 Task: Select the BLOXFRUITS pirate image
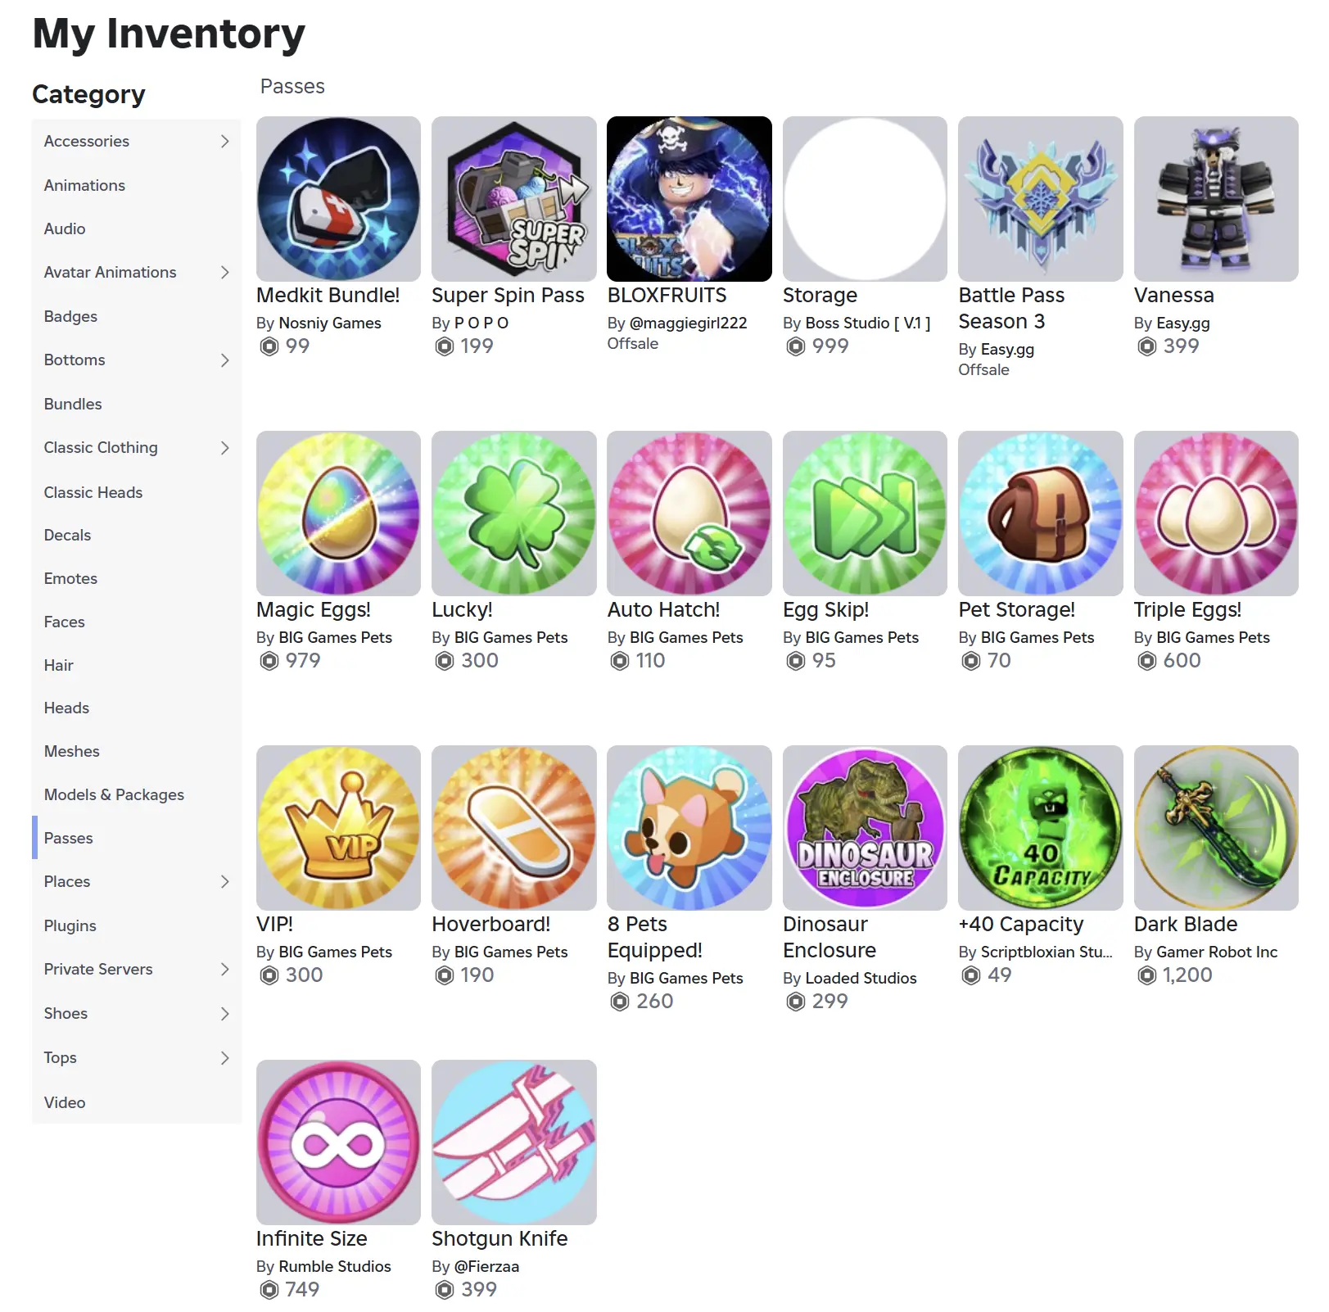(x=689, y=199)
